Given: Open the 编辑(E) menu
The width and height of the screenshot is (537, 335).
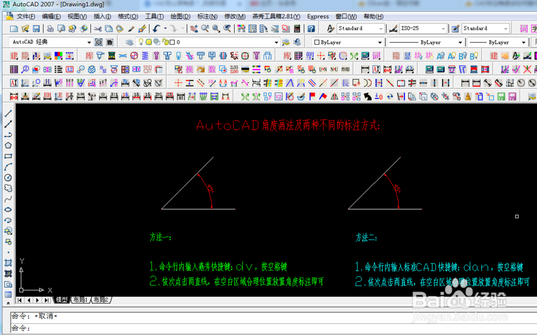Looking at the screenshot, I should (52, 17).
